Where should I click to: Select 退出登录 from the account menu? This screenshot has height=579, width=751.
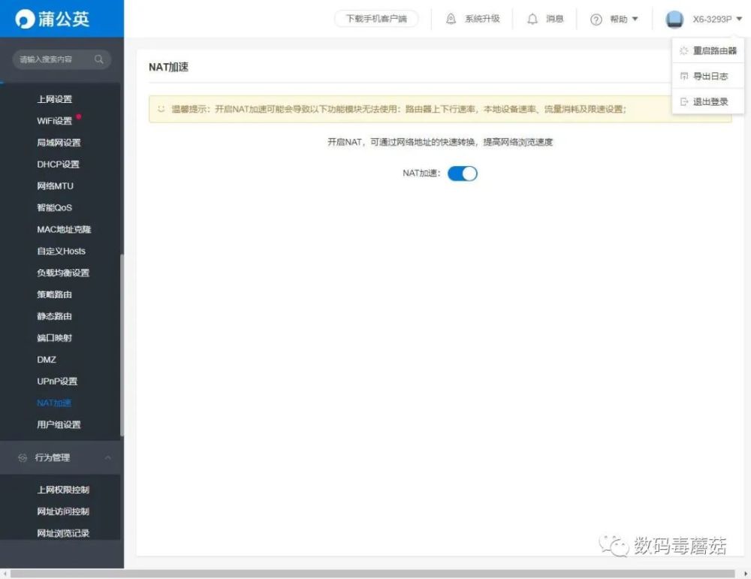coord(710,101)
